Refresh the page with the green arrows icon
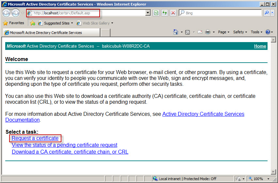Image resolution: width=278 pixels, height=183 pixels. [x=165, y=13]
